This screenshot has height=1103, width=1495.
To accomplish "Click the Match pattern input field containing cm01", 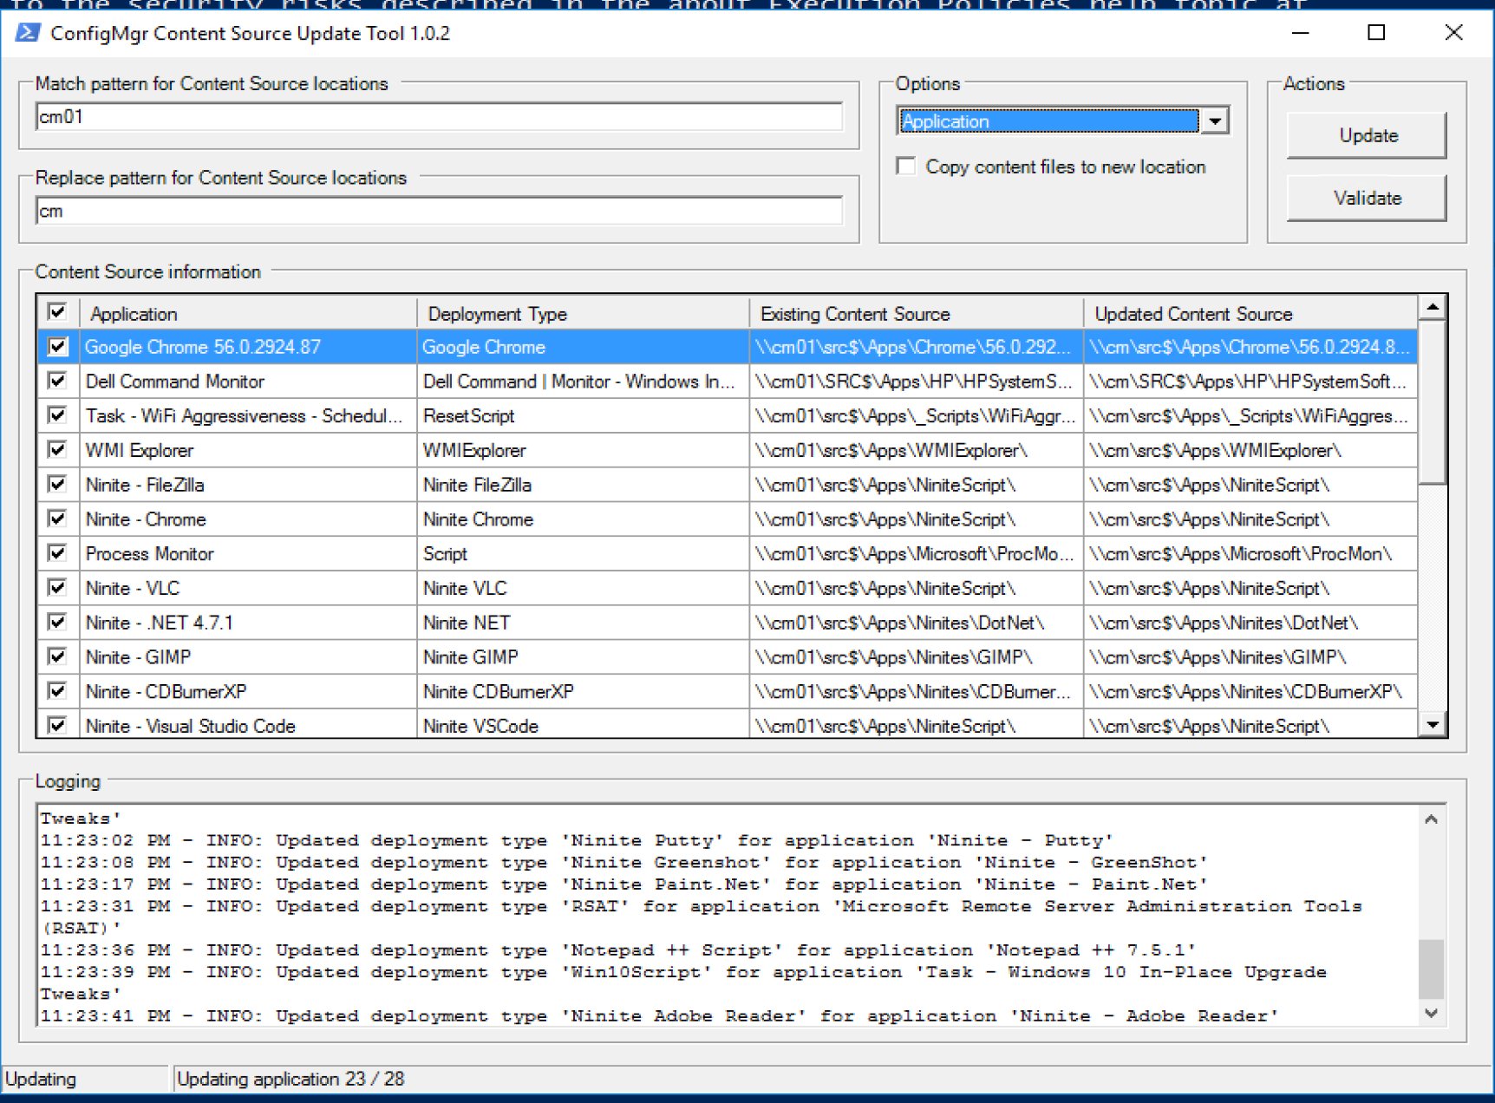I will pos(439,117).
